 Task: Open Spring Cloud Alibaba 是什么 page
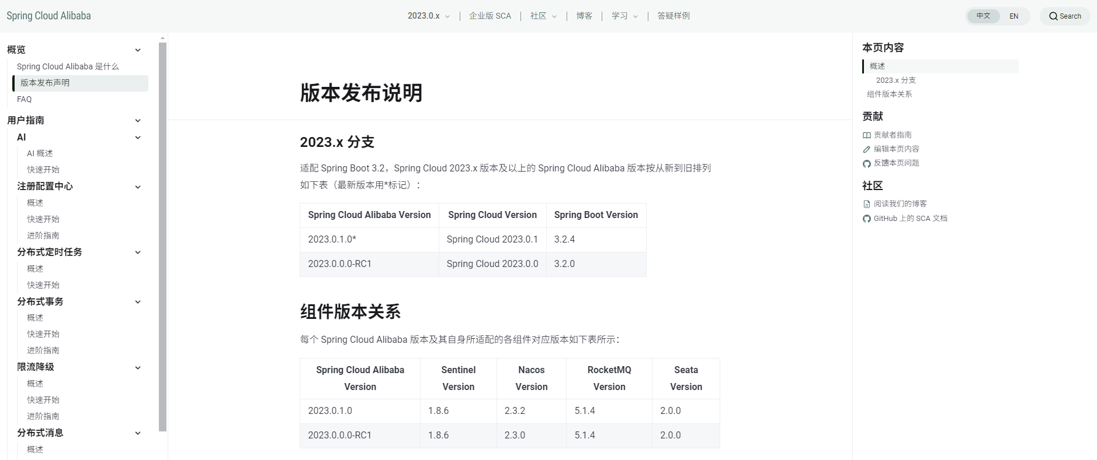point(68,66)
